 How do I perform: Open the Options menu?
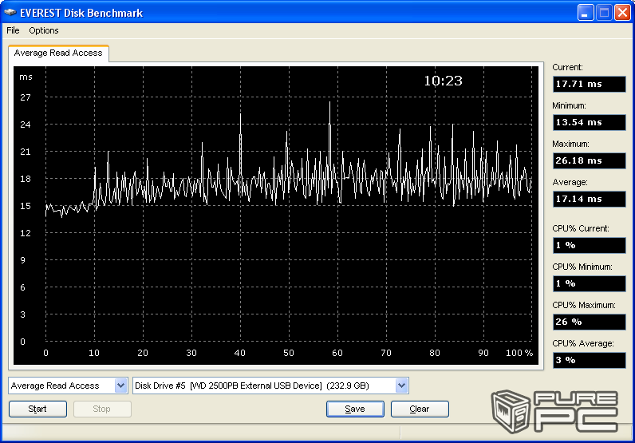[44, 30]
